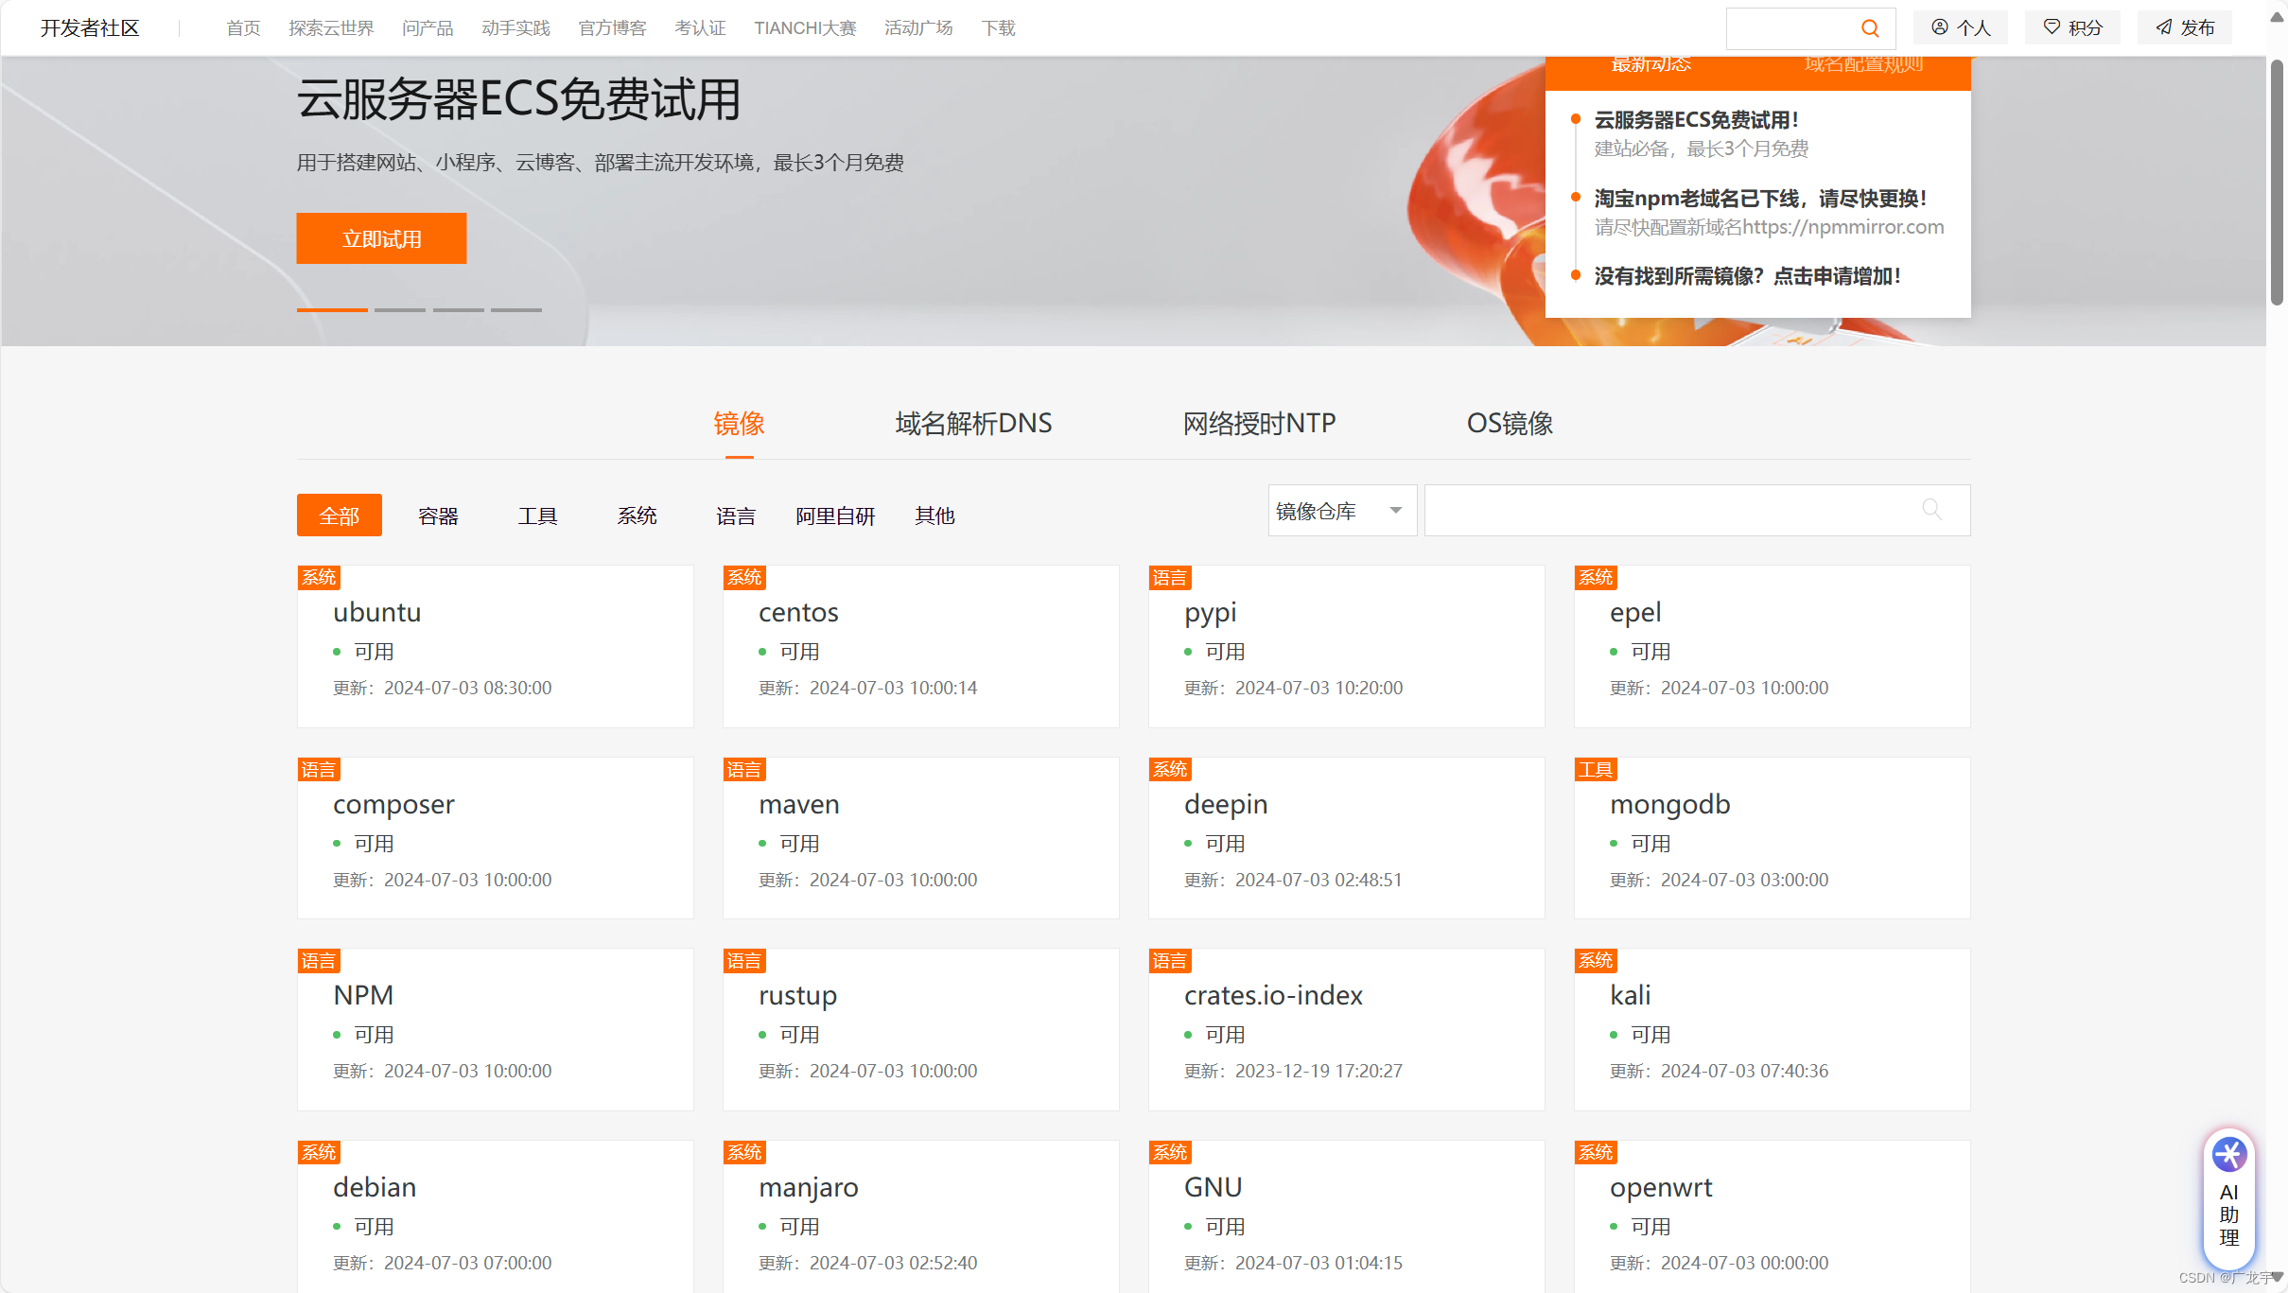Expand the 镜像仓库 dropdown
2288x1293 pixels.
[1342, 511]
